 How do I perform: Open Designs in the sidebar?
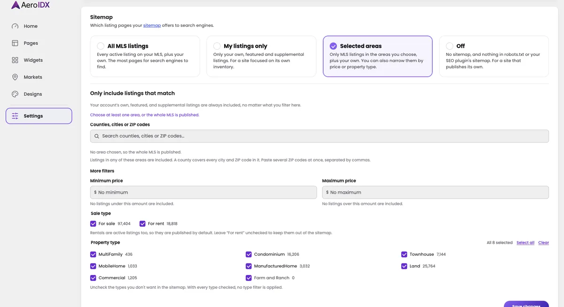pyautogui.click(x=39, y=94)
